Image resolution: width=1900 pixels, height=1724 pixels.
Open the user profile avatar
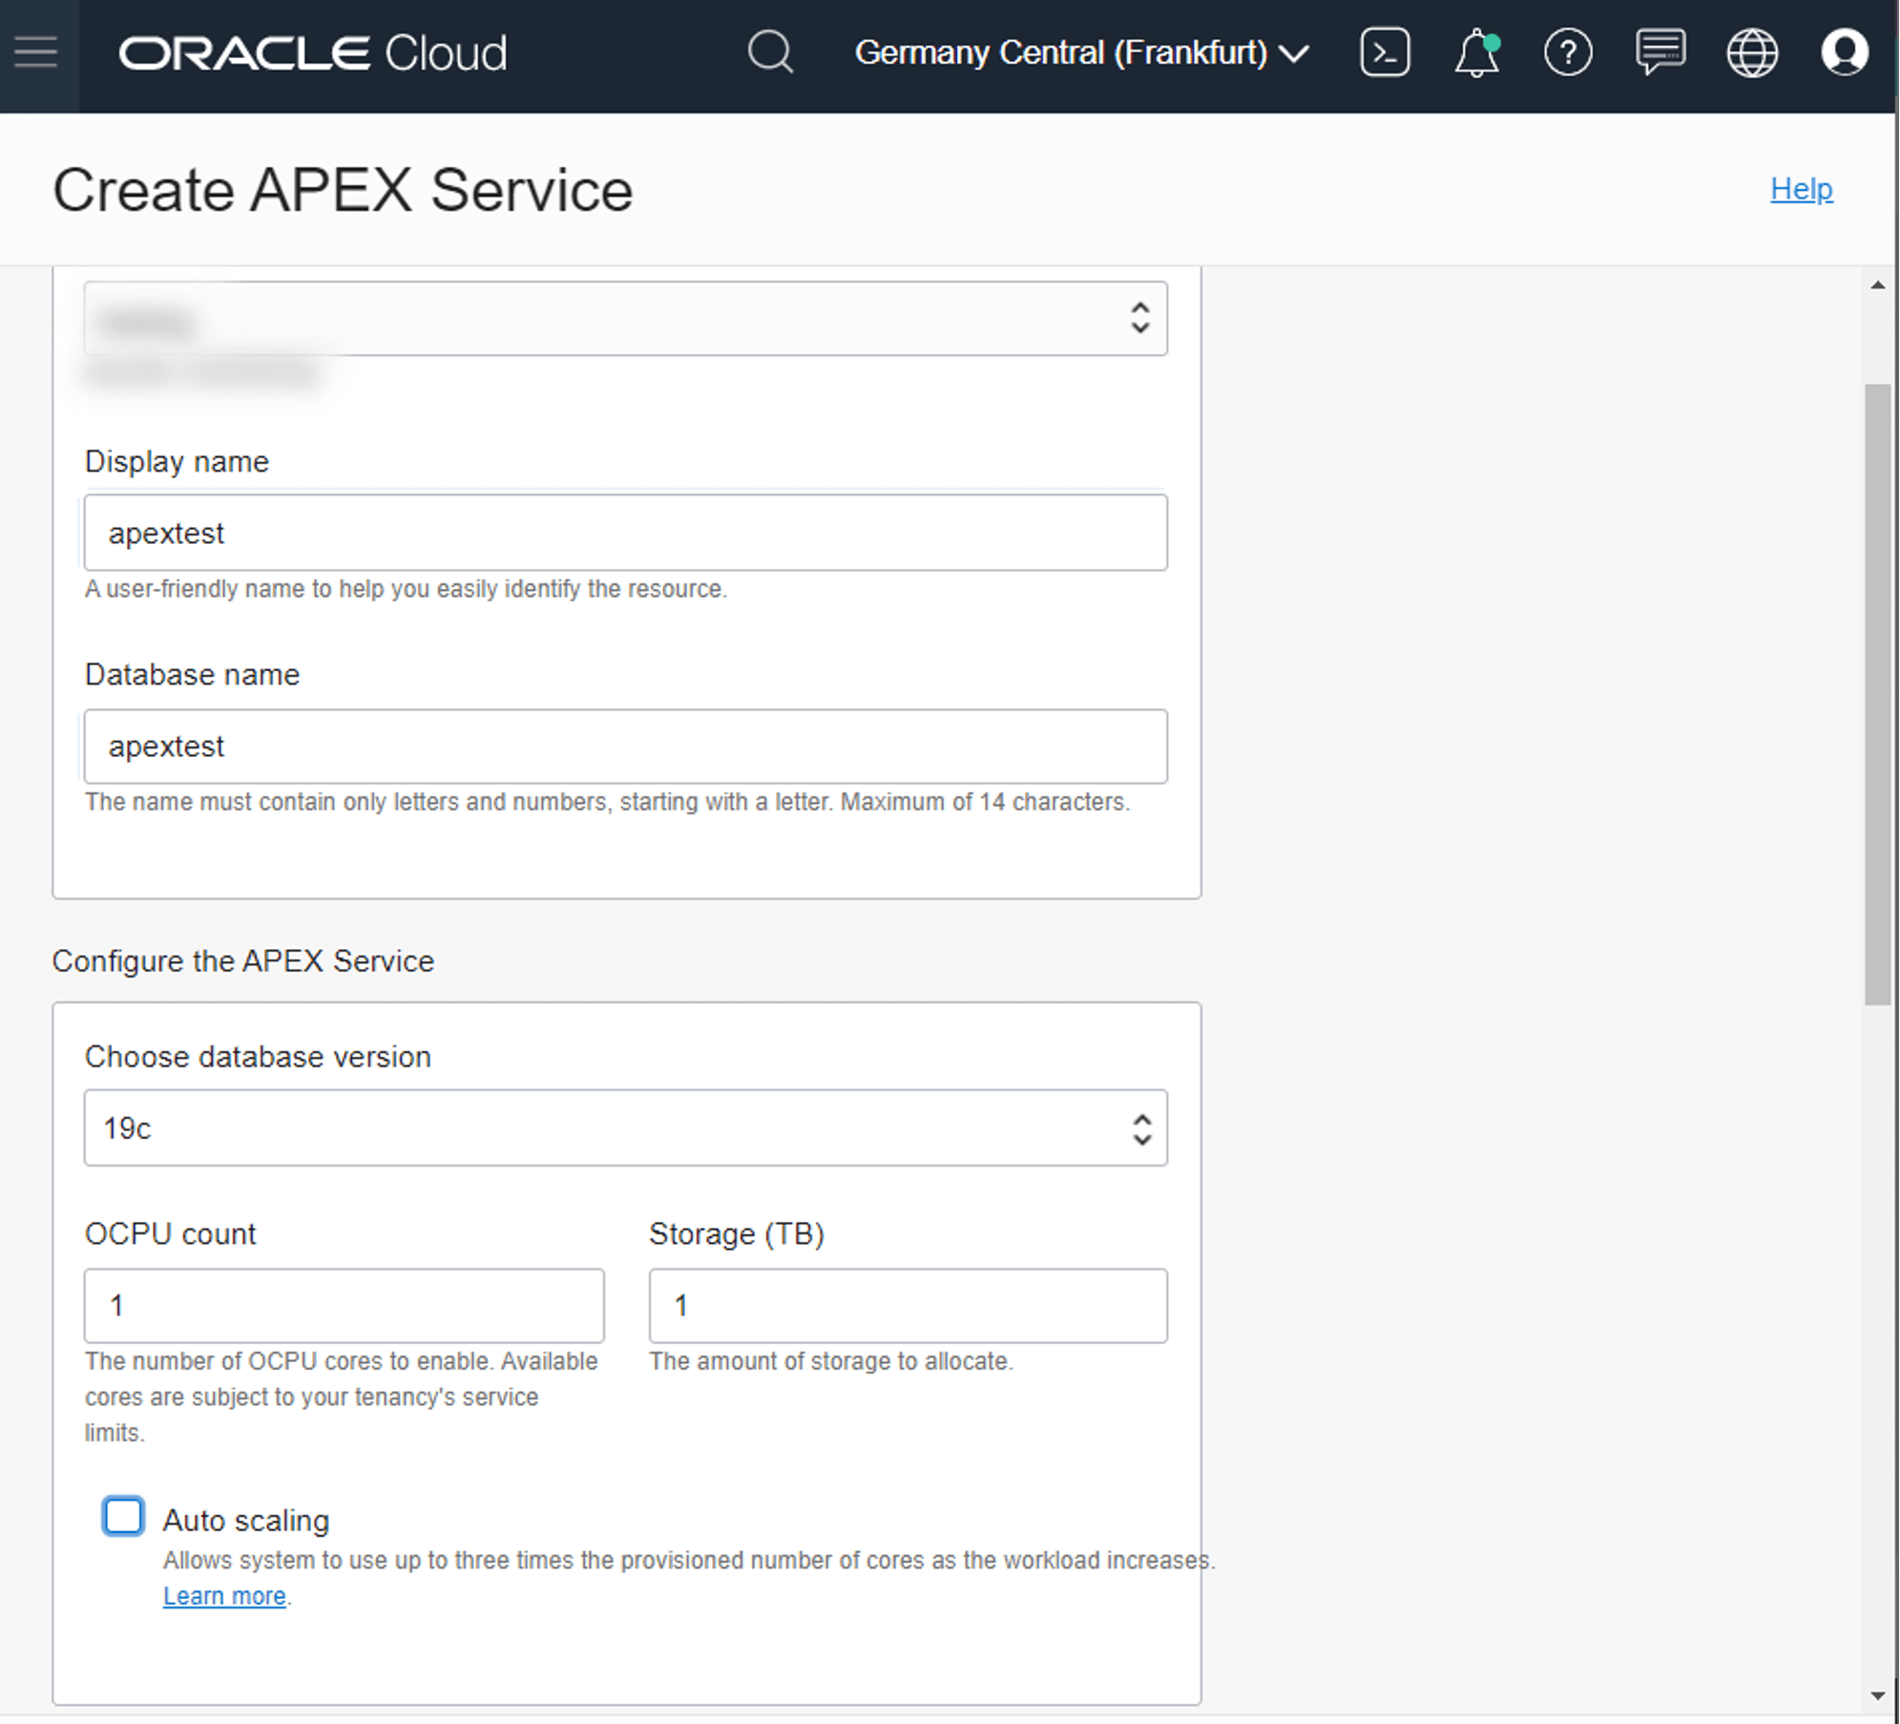(1845, 53)
